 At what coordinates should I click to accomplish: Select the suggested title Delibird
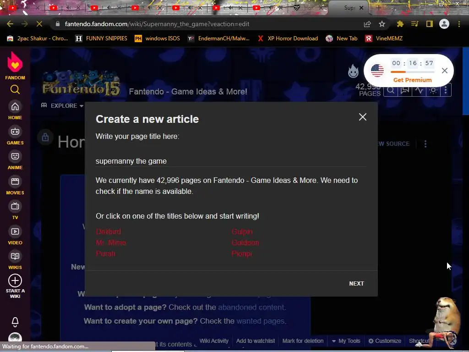pyautogui.click(x=108, y=231)
